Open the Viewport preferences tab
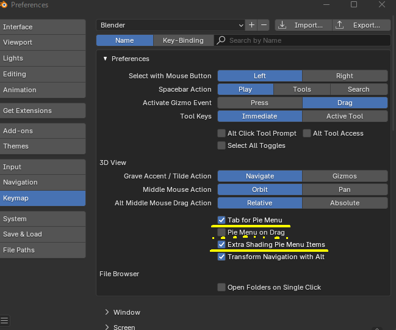Viewport: 396px width, 330px height. (x=43, y=43)
